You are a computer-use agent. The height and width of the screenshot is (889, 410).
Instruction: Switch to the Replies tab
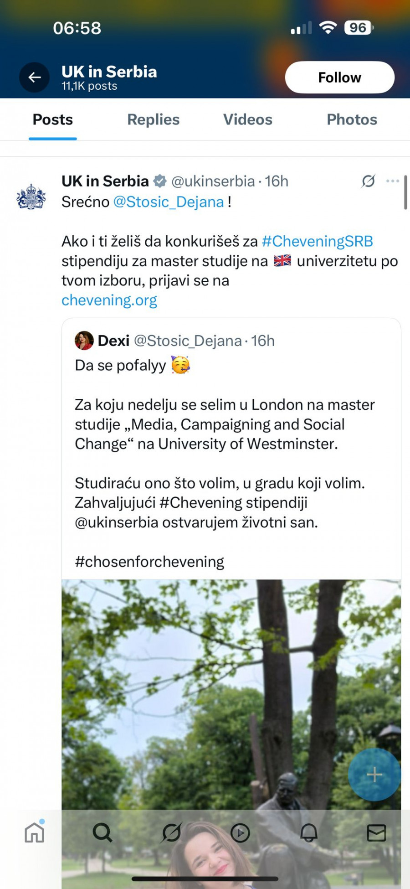coord(153,119)
